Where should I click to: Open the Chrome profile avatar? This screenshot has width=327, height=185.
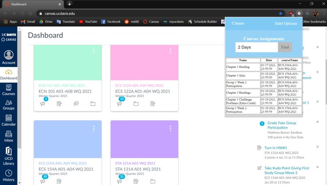click(x=316, y=13)
